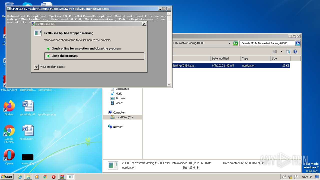
Task: Open Videos library in navigation pane
Action: pos(119,103)
